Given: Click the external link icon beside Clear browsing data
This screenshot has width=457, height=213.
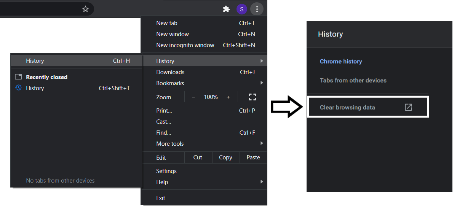Looking at the screenshot, I should coord(408,107).
